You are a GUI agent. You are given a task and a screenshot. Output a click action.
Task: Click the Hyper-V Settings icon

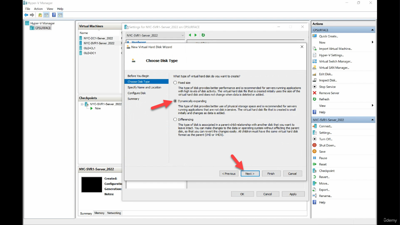pos(314,55)
